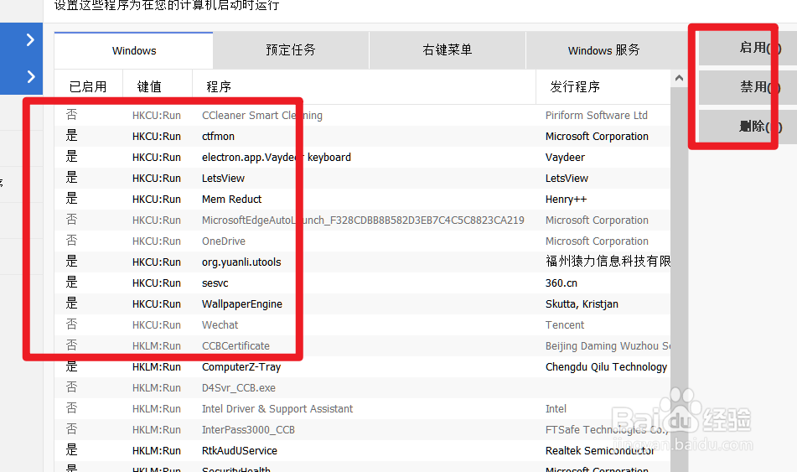The height and width of the screenshot is (472, 797).
Task: Select Intel Driver & Support Assistant entry
Action: click(x=277, y=409)
